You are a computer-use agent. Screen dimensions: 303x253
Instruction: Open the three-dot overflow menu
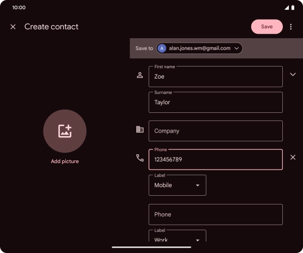point(291,27)
